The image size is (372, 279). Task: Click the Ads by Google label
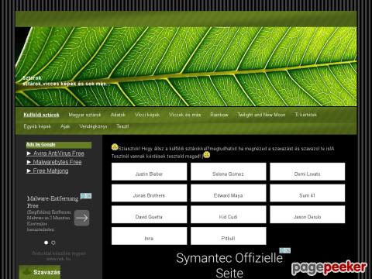41,144
